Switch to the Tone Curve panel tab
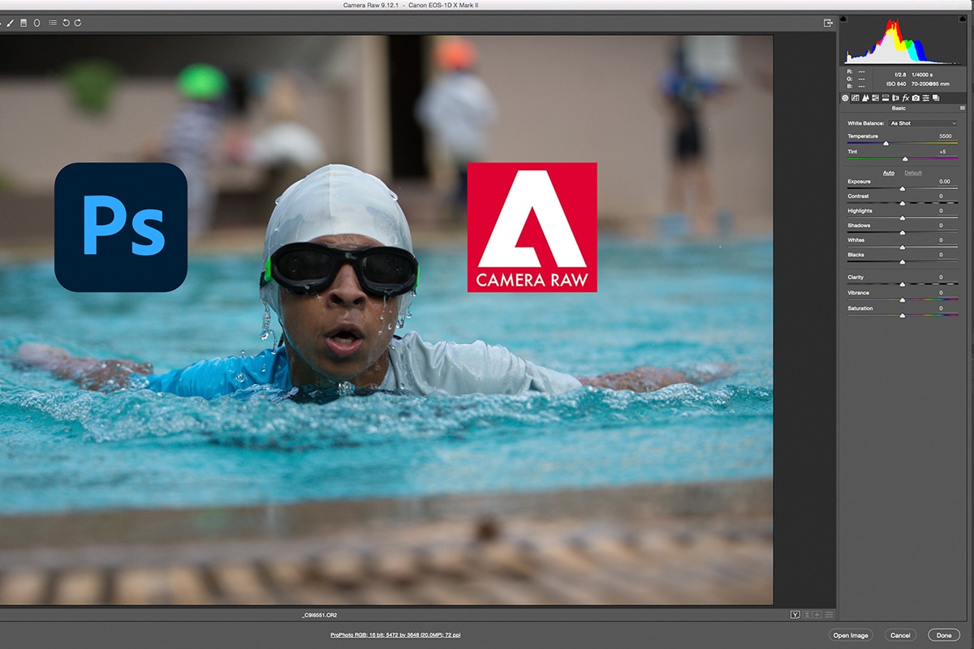Image resolution: width=974 pixels, height=649 pixels. tap(855, 98)
